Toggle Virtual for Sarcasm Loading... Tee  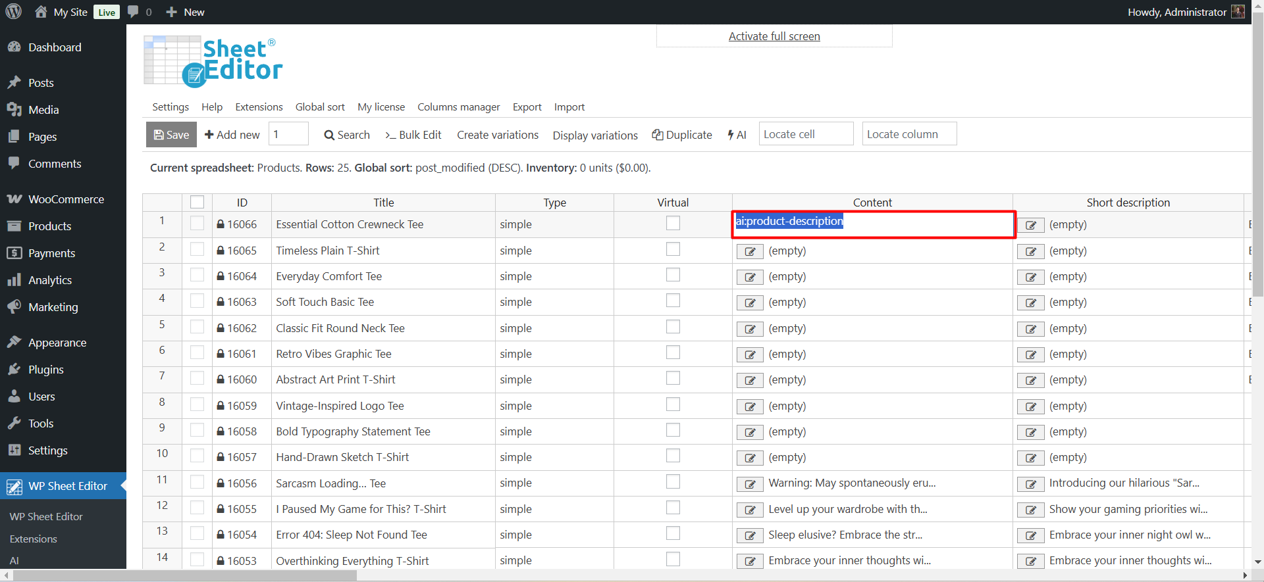pyautogui.click(x=673, y=482)
